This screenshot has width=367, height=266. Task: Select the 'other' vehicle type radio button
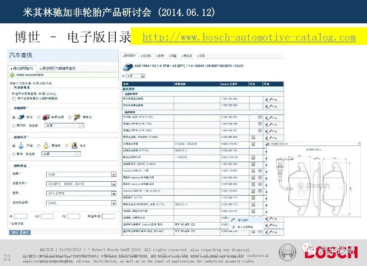click(x=14, y=126)
